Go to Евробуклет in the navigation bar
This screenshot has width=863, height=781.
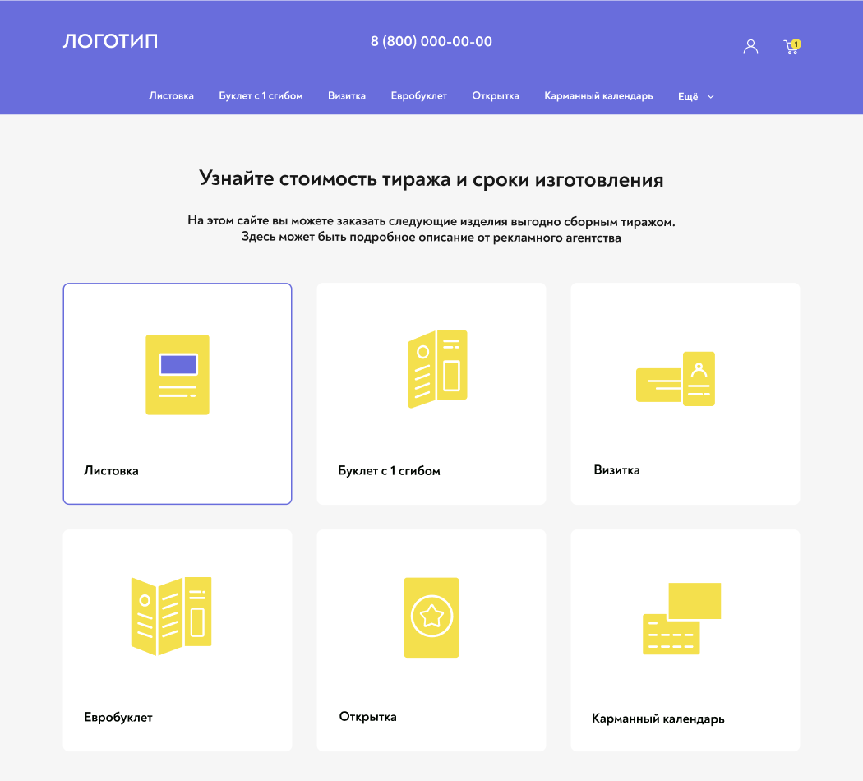419,95
